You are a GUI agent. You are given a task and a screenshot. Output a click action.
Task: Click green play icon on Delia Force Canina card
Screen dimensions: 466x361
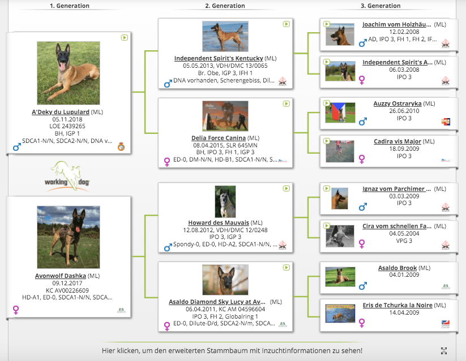point(286,104)
